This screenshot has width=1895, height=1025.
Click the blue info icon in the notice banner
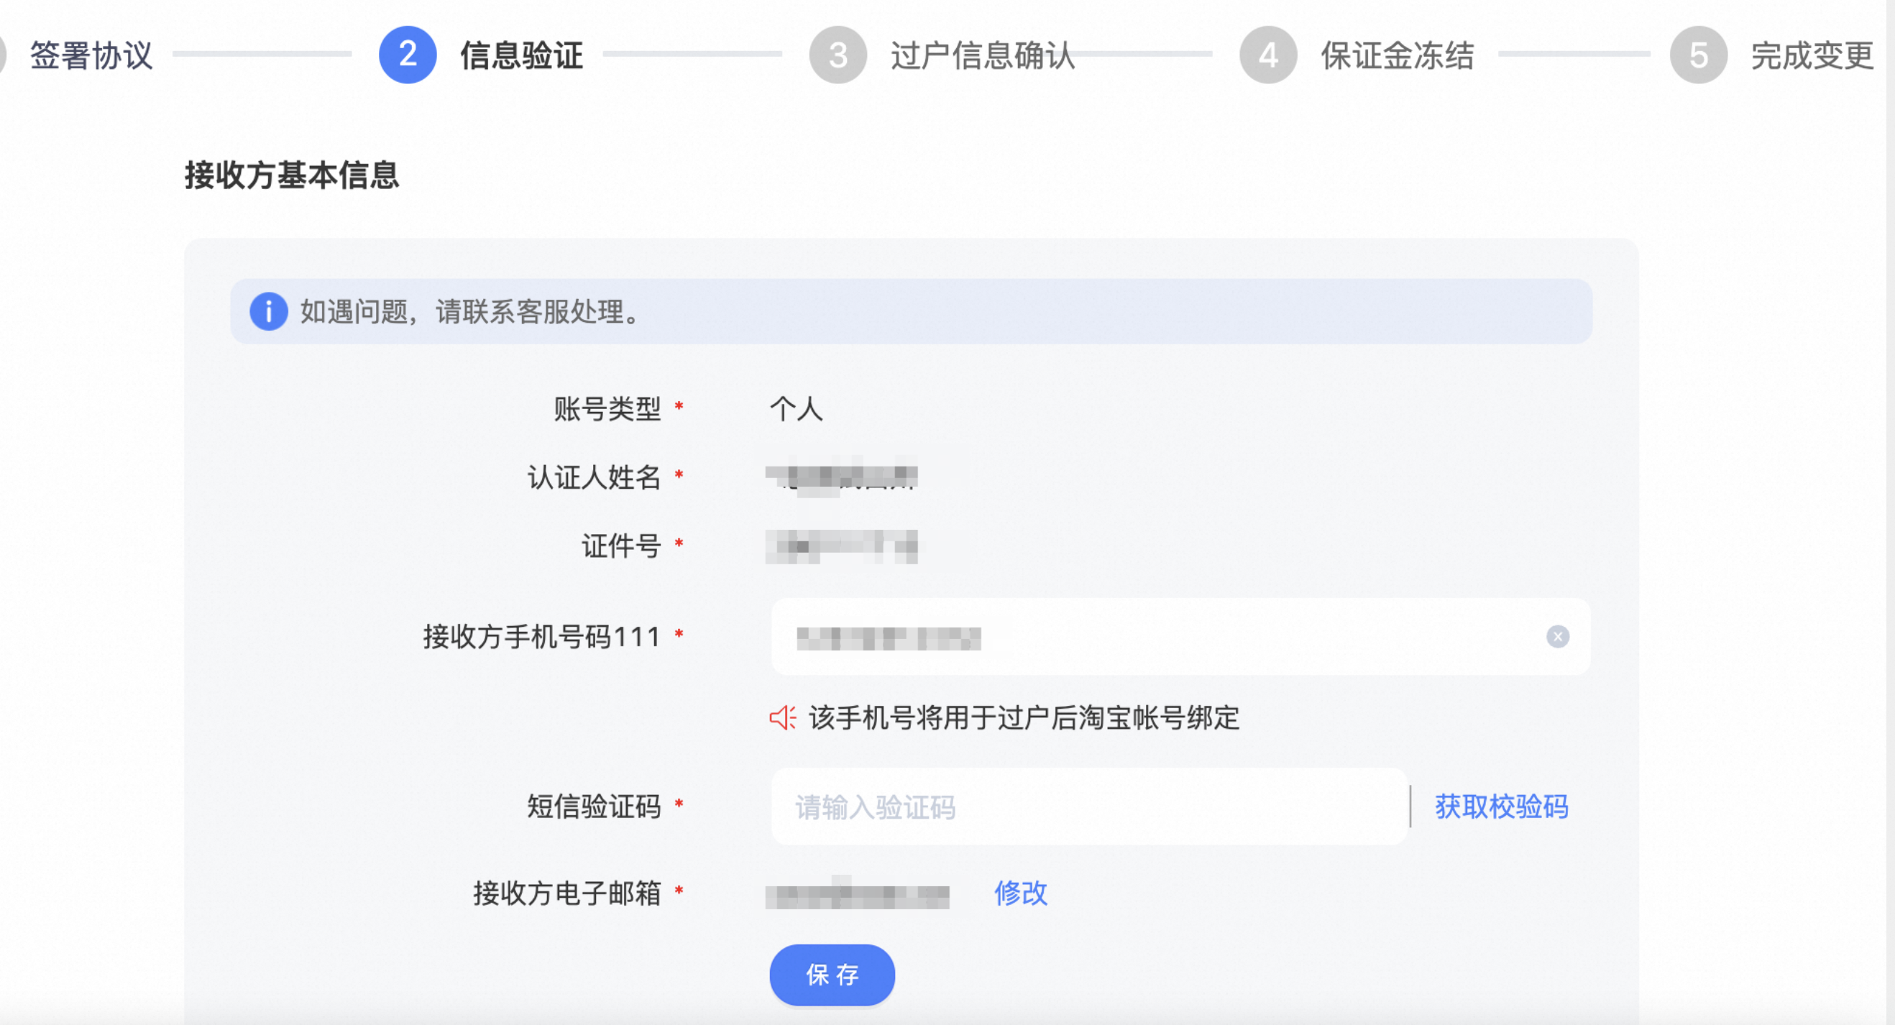point(269,311)
